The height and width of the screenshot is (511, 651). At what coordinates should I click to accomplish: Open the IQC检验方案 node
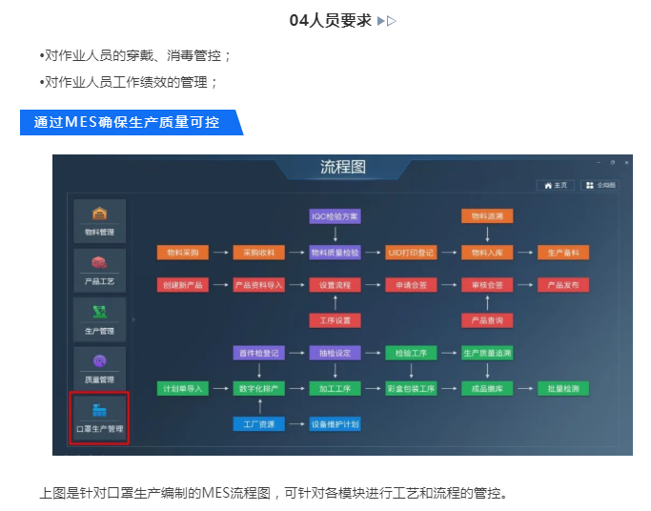pyautogui.click(x=335, y=216)
